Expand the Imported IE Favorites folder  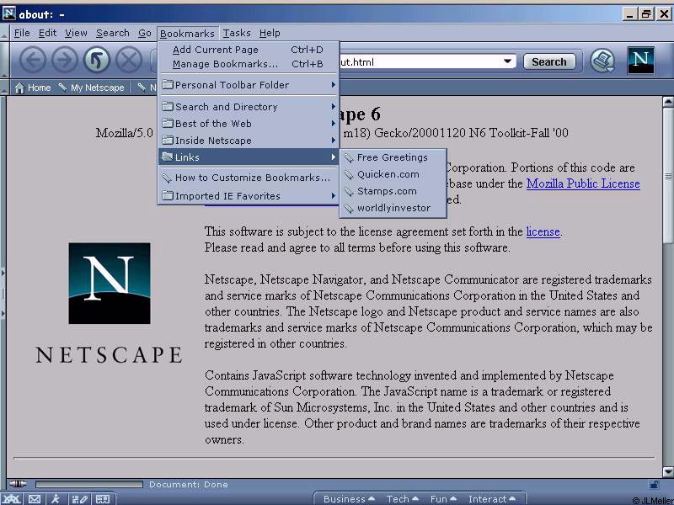click(x=249, y=196)
